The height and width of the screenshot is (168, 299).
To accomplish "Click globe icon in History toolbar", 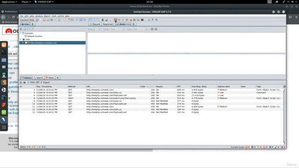I will click(x=24, y=83).
